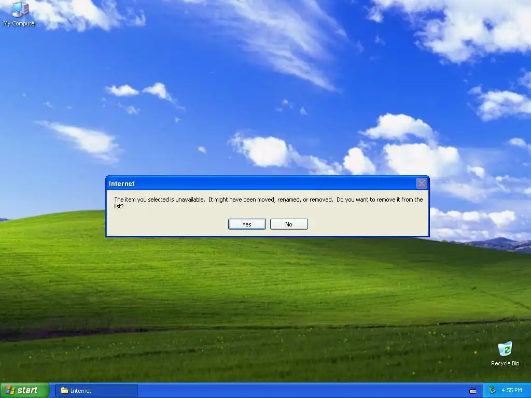The height and width of the screenshot is (398, 531).
Task: Close the Internet dialog with X button
Action: [422, 183]
